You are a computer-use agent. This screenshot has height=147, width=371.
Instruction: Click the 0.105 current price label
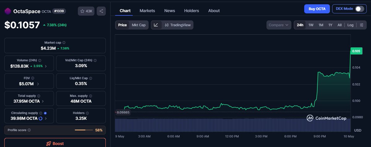tap(356, 51)
